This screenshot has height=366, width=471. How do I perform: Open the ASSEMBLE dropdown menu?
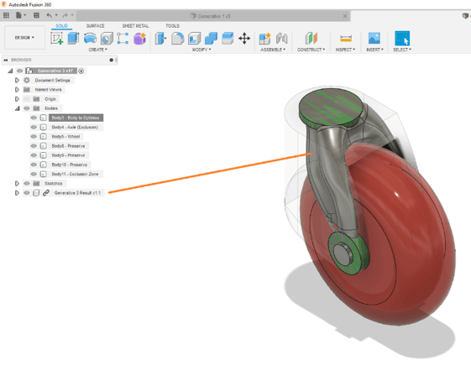[273, 50]
